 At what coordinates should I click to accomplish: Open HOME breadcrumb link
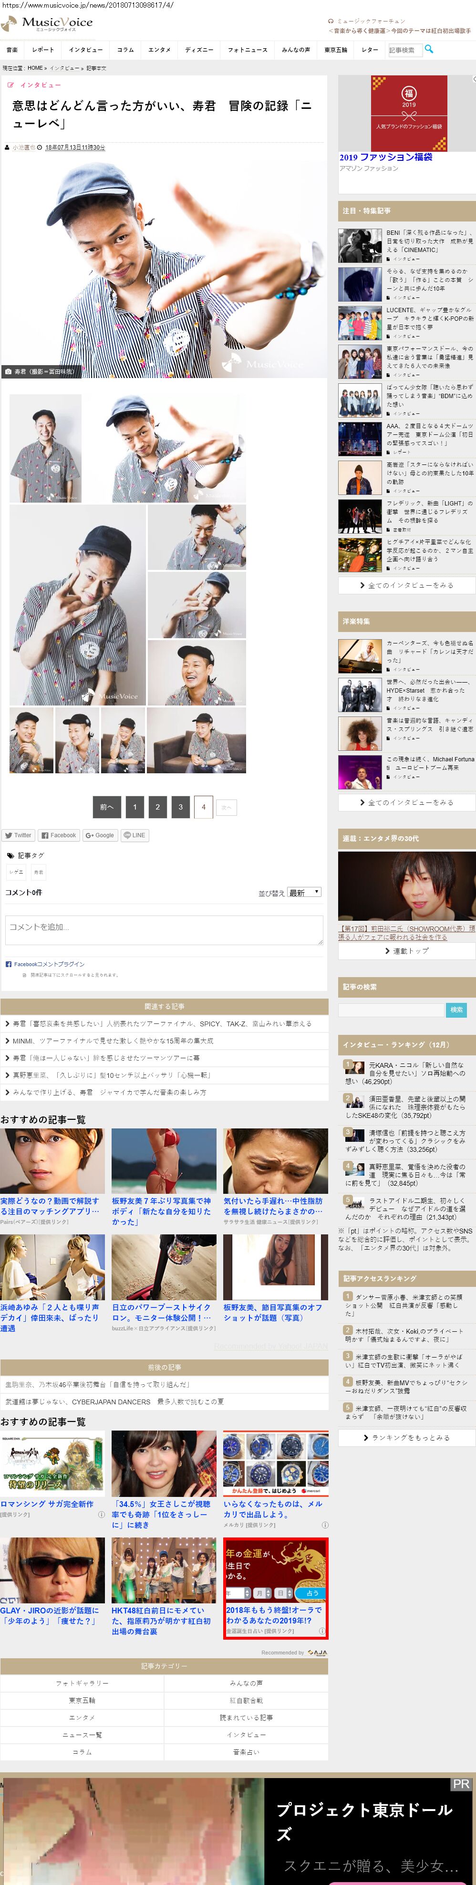(x=34, y=68)
